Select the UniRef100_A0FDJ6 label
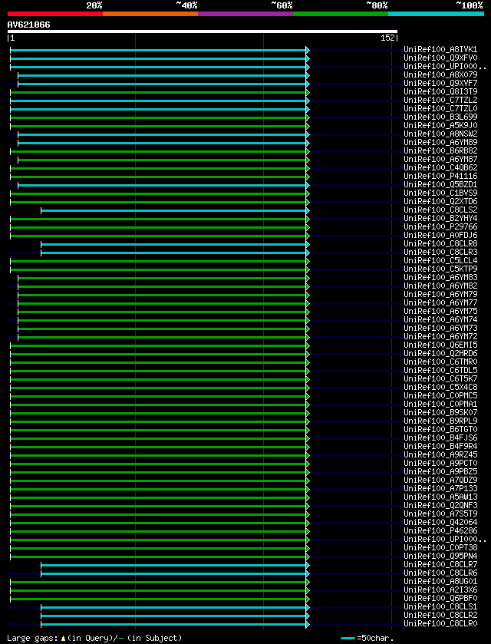This screenshot has width=491, height=644. point(441,236)
